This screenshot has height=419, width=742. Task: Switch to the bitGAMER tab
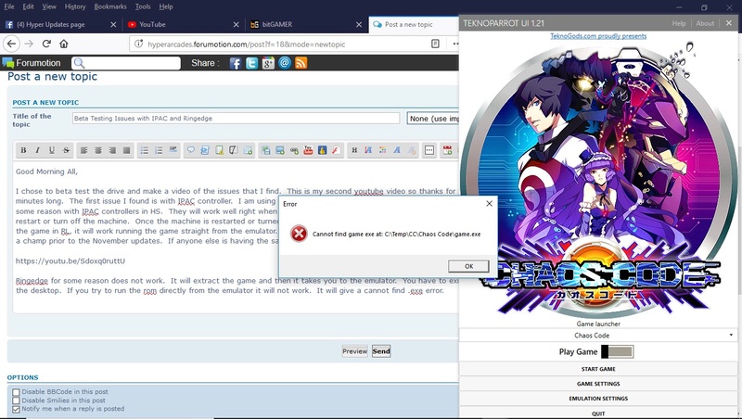(x=306, y=25)
